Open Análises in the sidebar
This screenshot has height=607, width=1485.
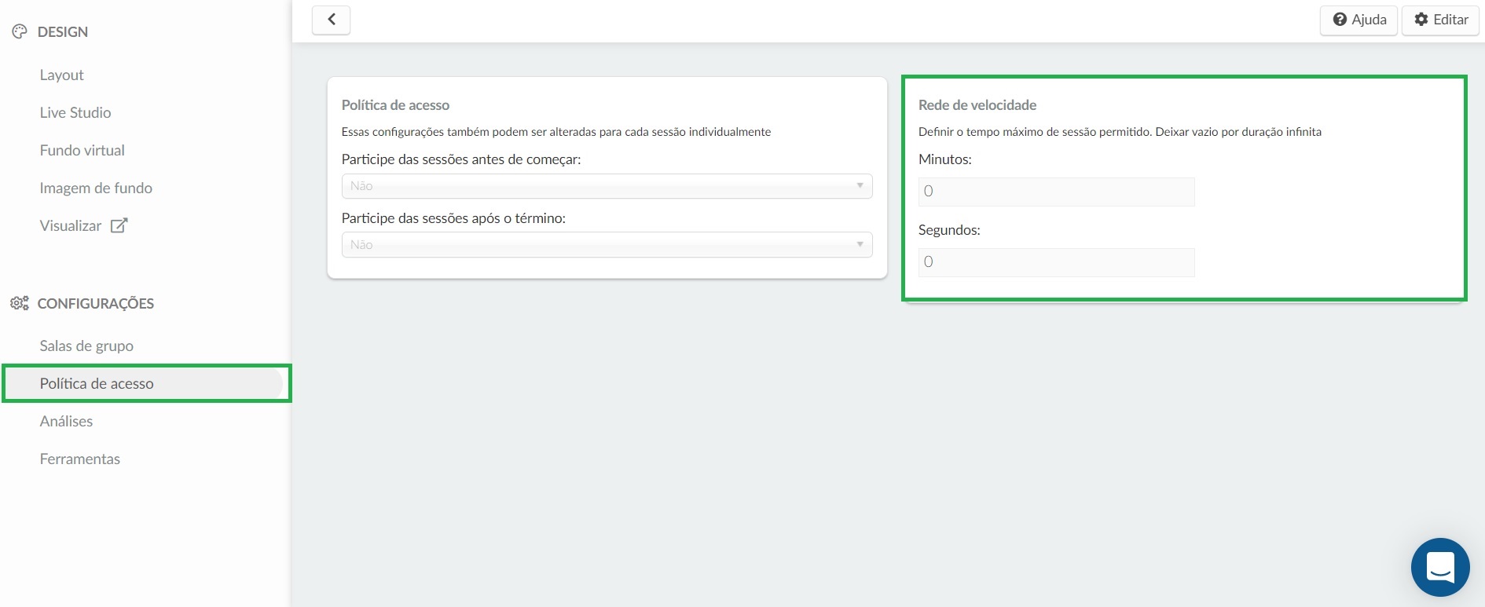pyautogui.click(x=66, y=421)
